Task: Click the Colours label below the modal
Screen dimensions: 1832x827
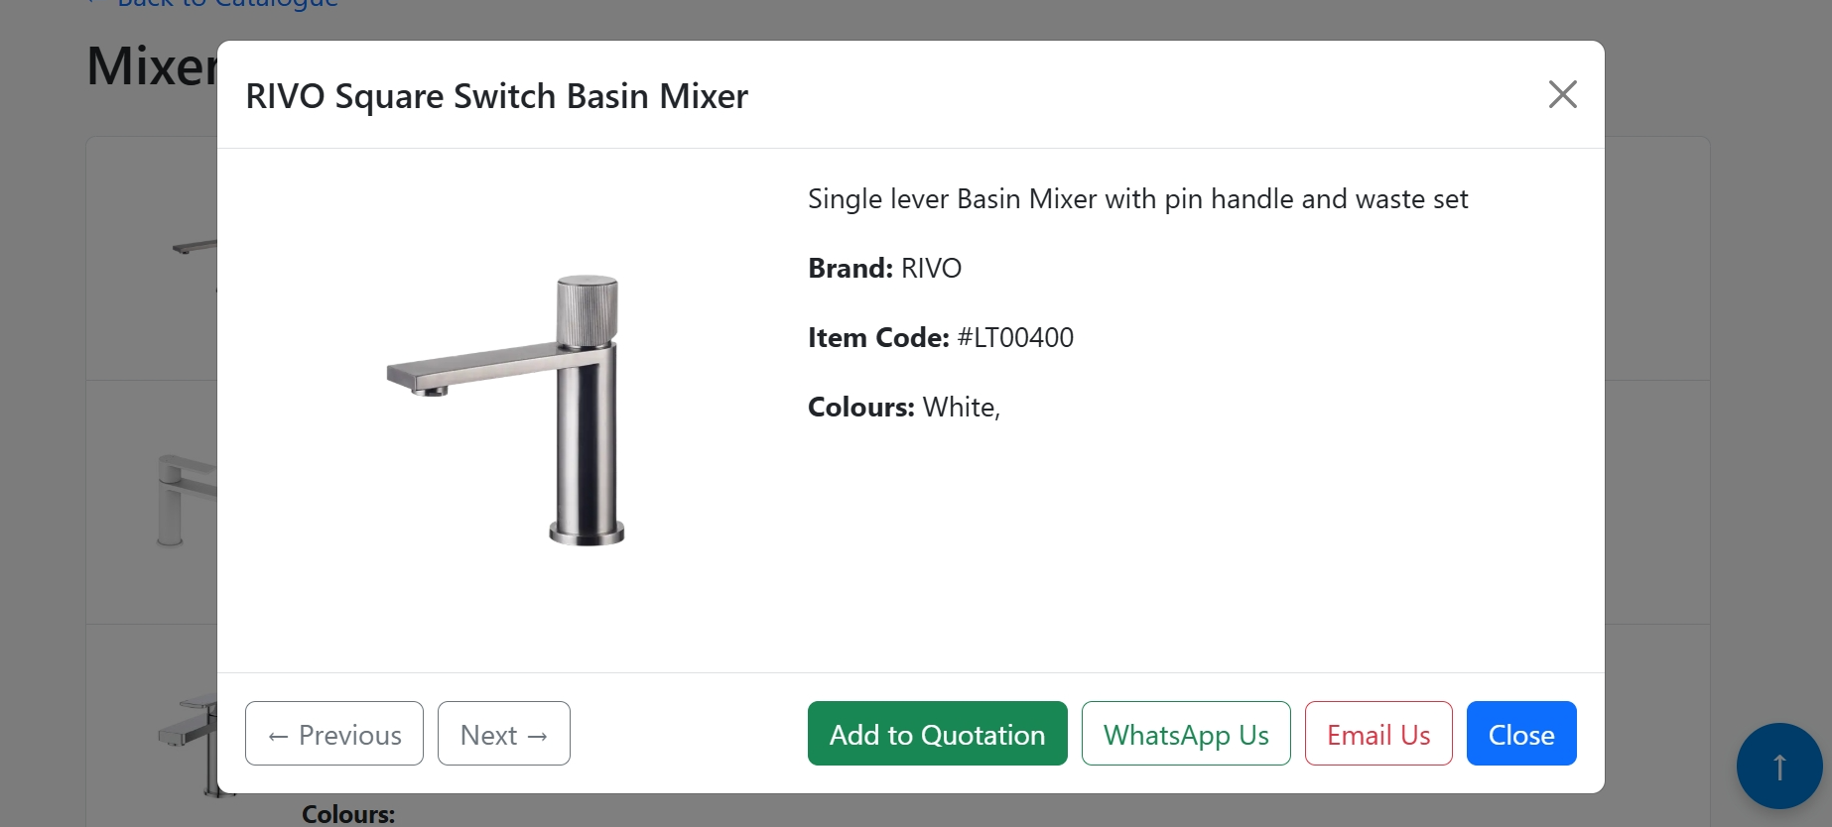Action: (x=348, y=814)
